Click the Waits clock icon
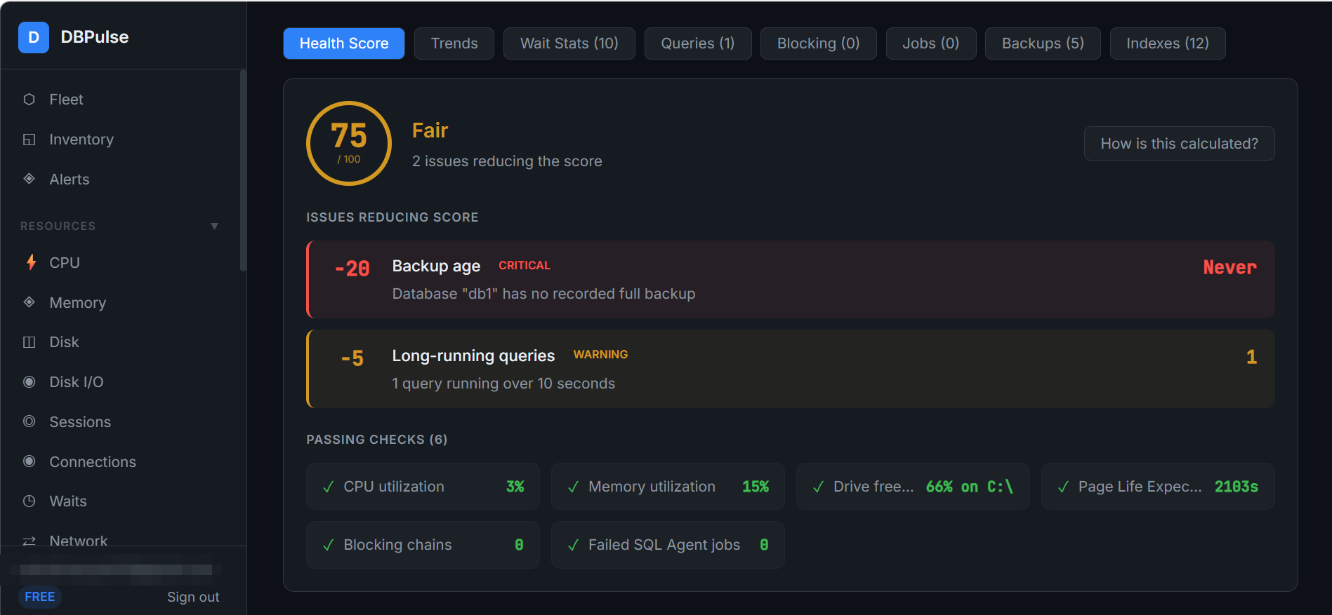The width and height of the screenshot is (1332, 615). [29, 501]
